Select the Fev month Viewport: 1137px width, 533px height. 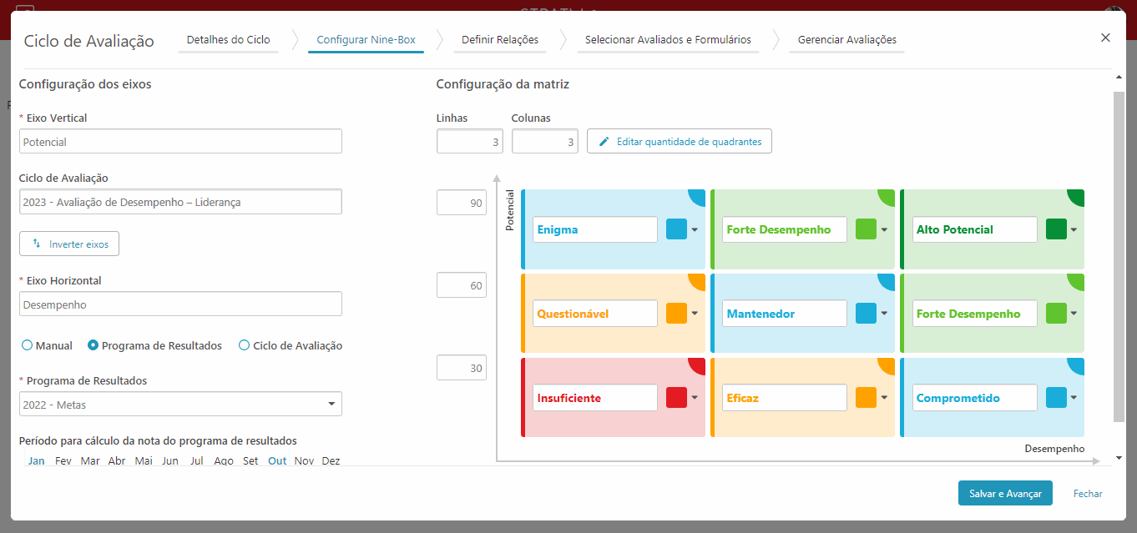coord(63,460)
